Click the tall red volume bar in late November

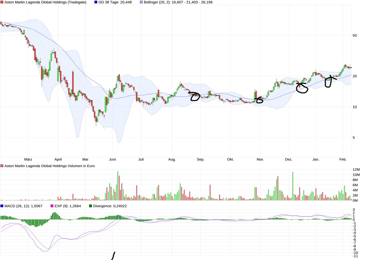[x=278, y=189]
